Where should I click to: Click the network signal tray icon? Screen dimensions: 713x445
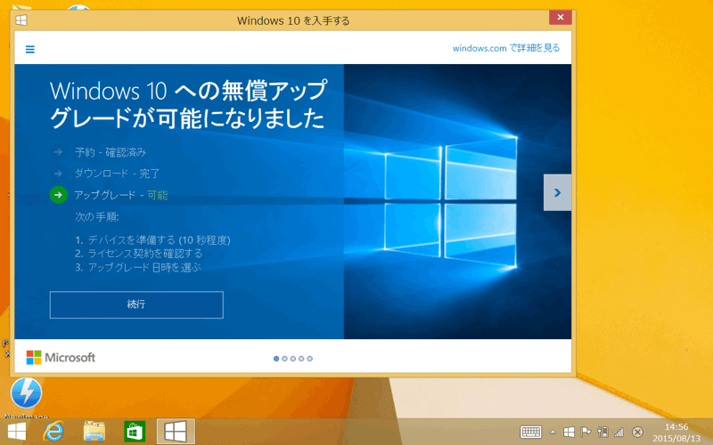click(x=619, y=432)
